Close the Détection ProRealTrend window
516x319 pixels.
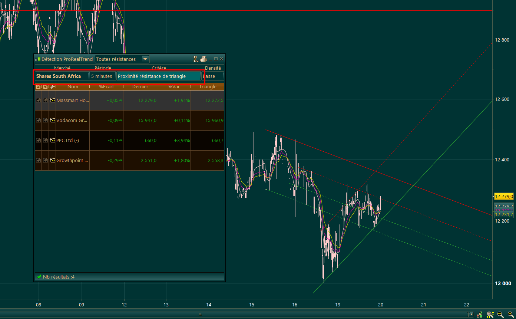(x=221, y=59)
